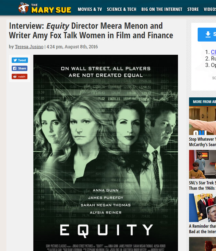Open SNL's Star Trek article headline
216x251 pixels.
pyautogui.click(x=202, y=186)
